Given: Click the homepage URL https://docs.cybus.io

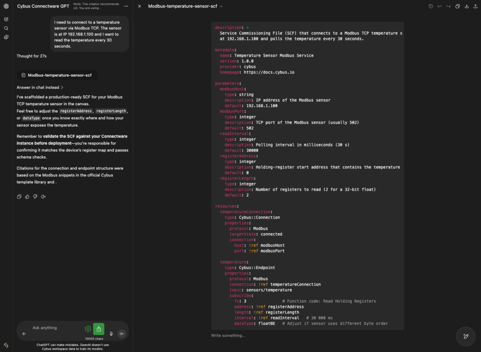Looking at the screenshot, I should coord(269,72).
